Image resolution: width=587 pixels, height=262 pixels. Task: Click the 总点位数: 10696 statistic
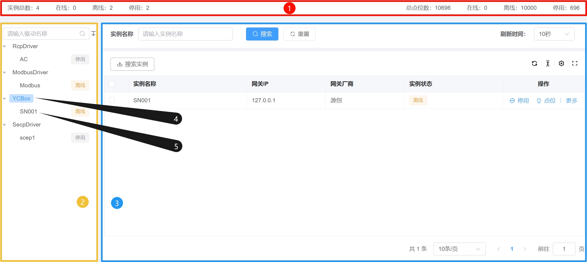point(428,8)
